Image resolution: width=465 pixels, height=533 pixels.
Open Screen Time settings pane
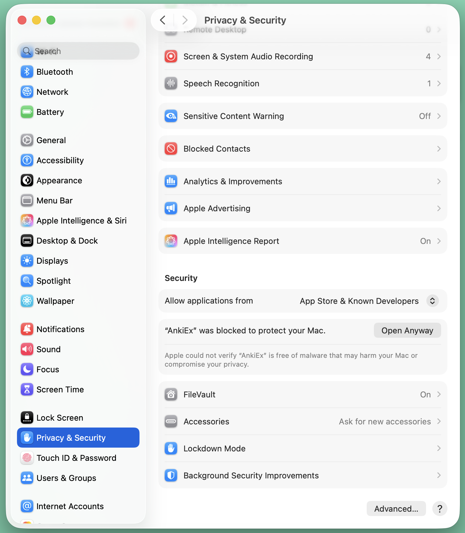(x=78, y=390)
